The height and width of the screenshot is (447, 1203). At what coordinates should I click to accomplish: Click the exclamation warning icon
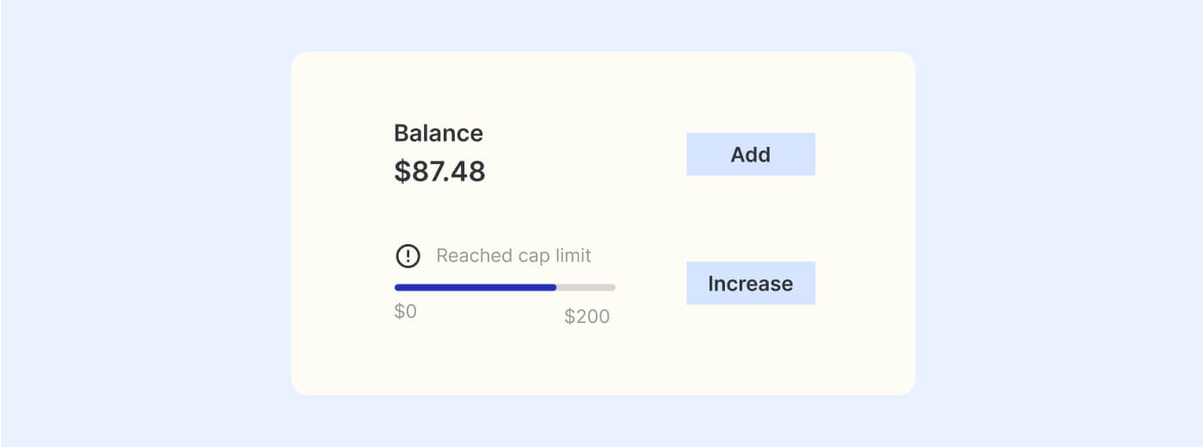click(408, 256)
